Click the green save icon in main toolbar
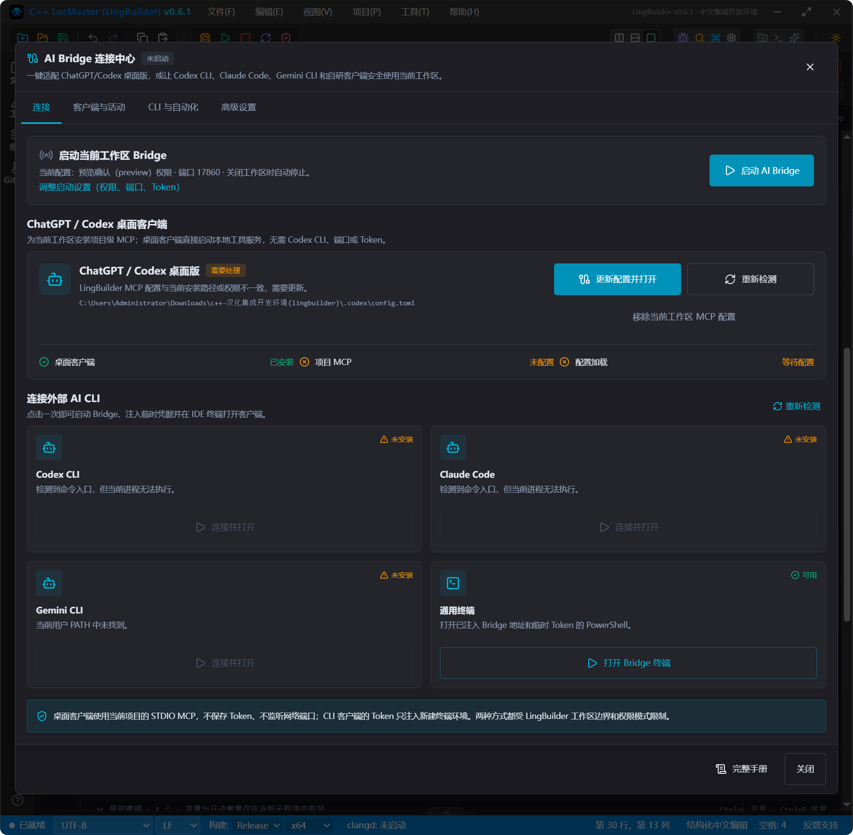Screen dimensions: 853x835 pyautogui.click(x=63, y=38)
